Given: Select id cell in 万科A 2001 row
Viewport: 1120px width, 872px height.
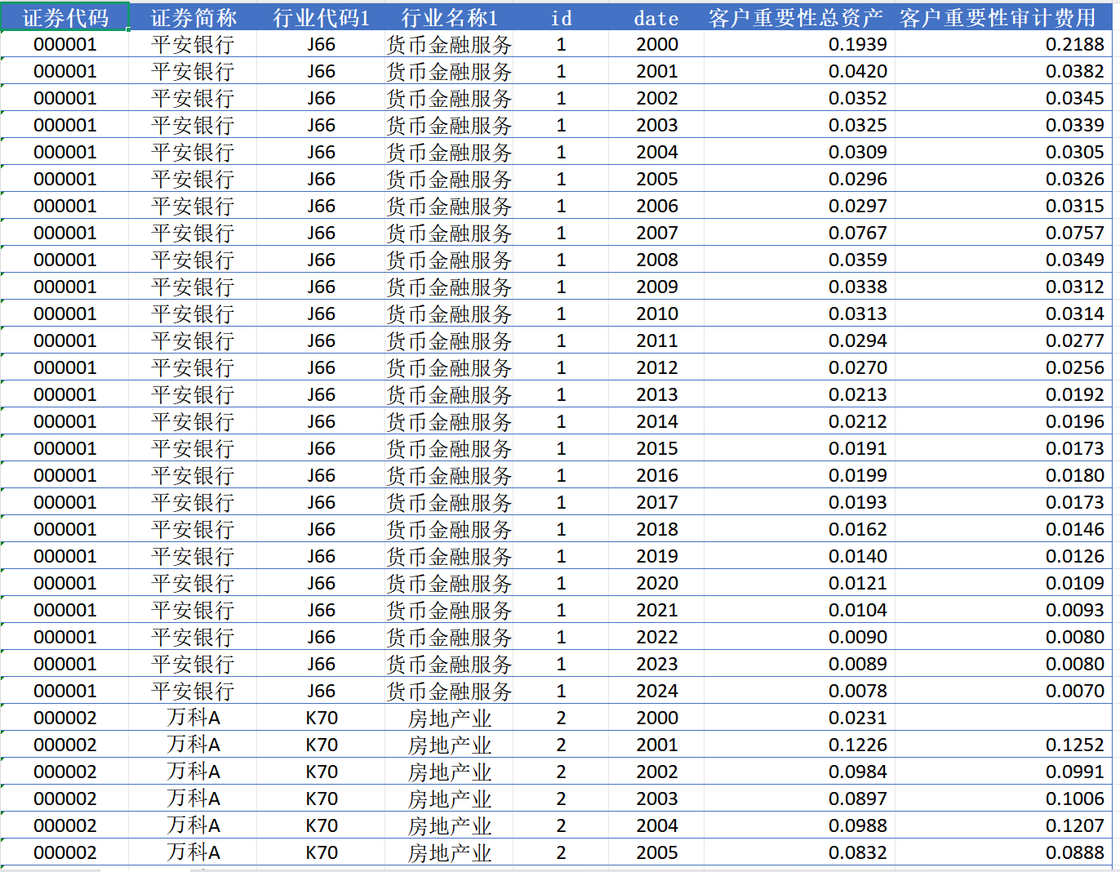Looking at the screenshot, I should 561,745.
